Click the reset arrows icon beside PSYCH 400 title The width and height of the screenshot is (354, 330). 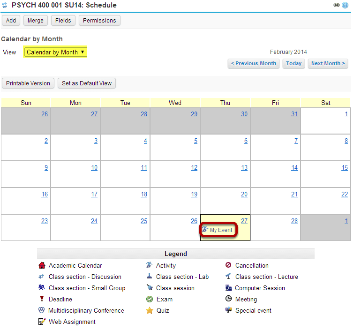[x=5, y=5]
